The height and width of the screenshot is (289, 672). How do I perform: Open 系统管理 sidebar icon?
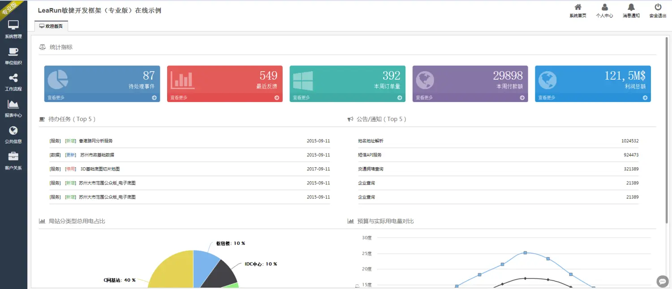tap(13, 25)
